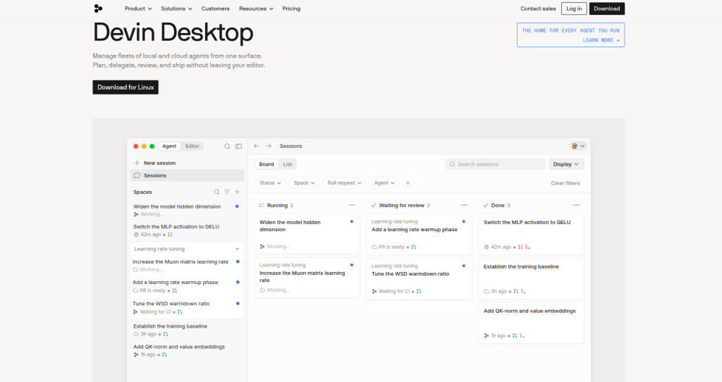Image resolution: width=722 pixels, height=382 pixels.
Task: Toggle the sidebar panel layout icon
Action: (x=238, y=147)
